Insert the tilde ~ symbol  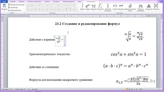[44, 6]
